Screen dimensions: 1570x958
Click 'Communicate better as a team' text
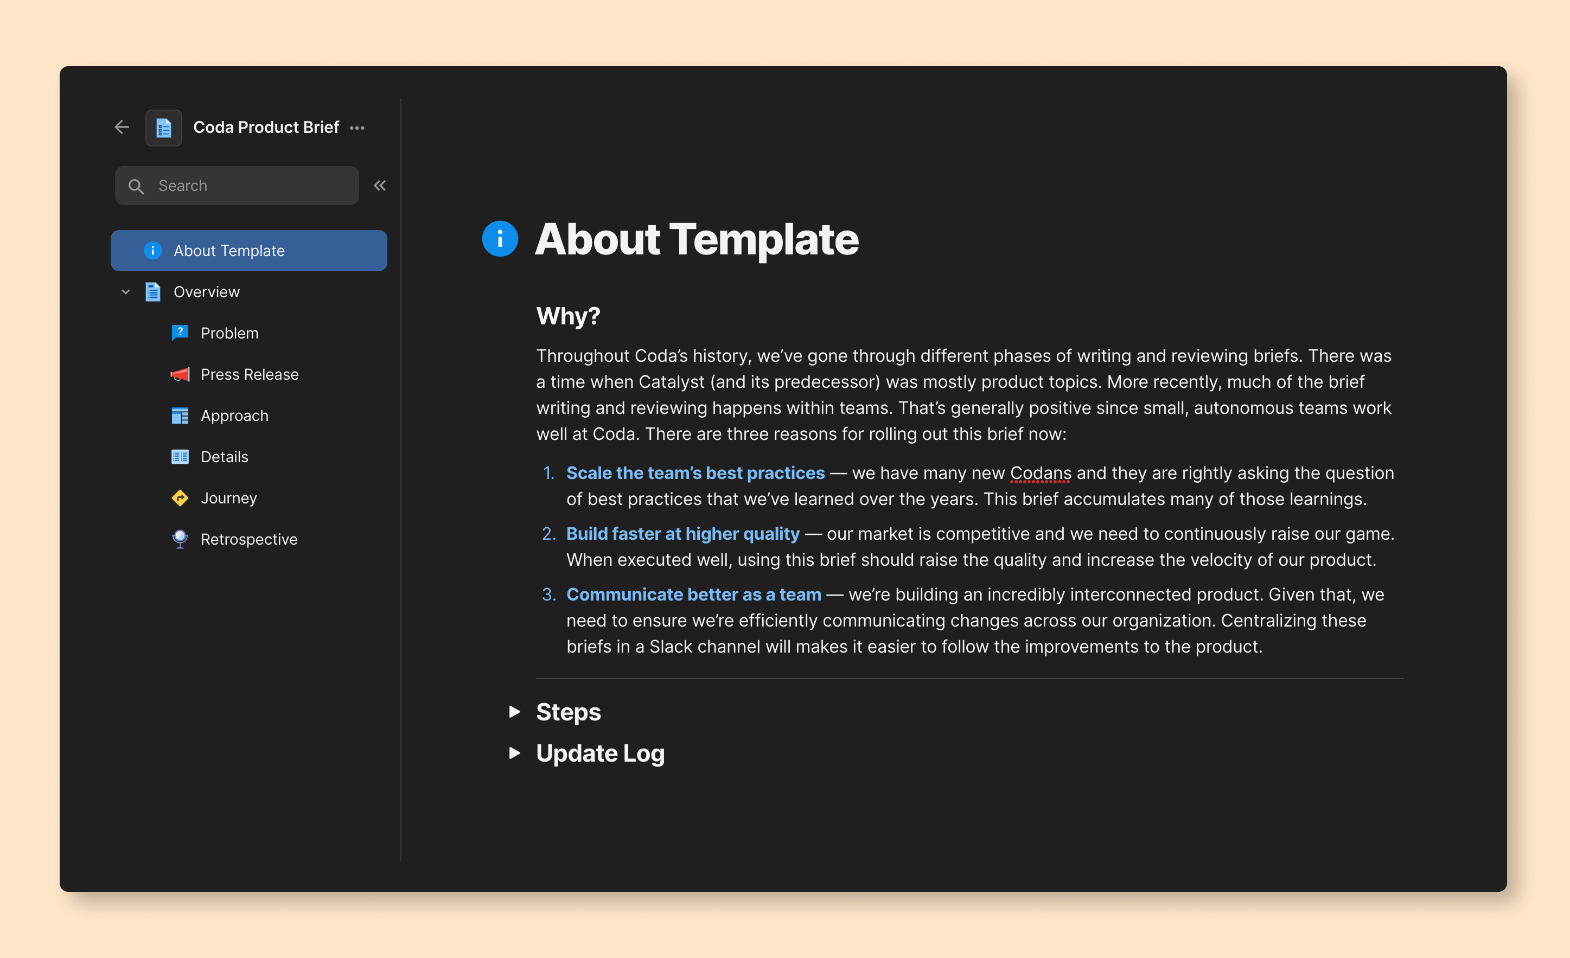point(694,595)
